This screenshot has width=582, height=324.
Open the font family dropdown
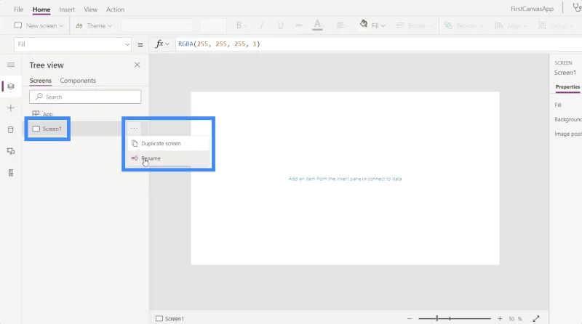[x=157, y=25]
